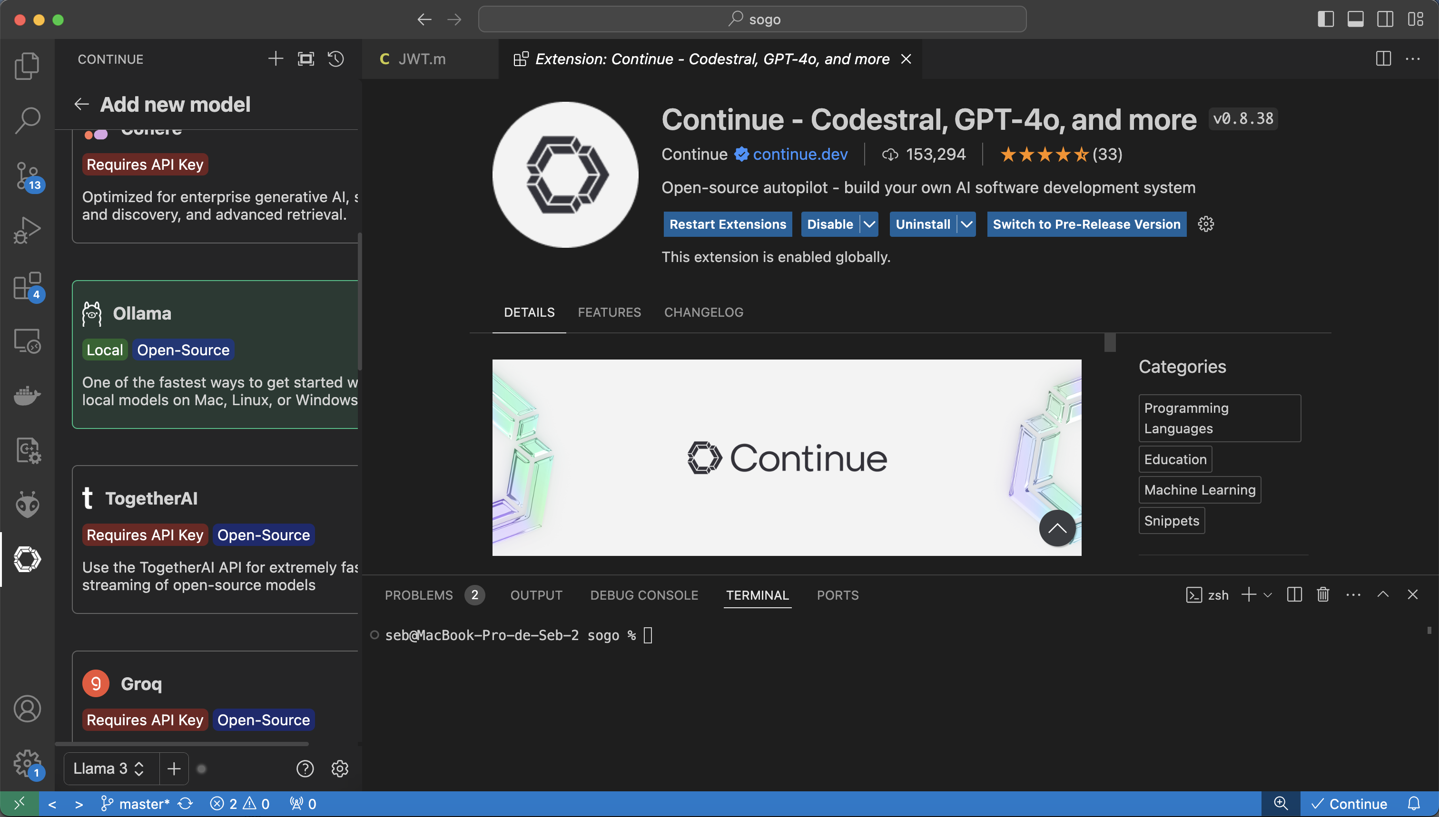The width and height of the screenshot is (1439, 817).
Task: Click the Disable extension button
Action: pos(830,224)
